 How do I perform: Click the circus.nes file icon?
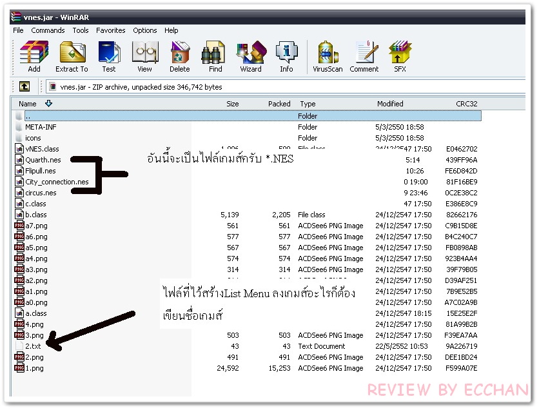(x=19, y=193)
